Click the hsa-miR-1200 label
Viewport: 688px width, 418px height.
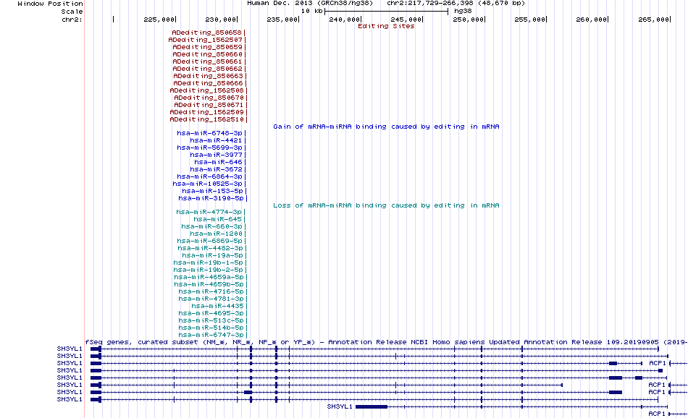(x=216, y=234)
